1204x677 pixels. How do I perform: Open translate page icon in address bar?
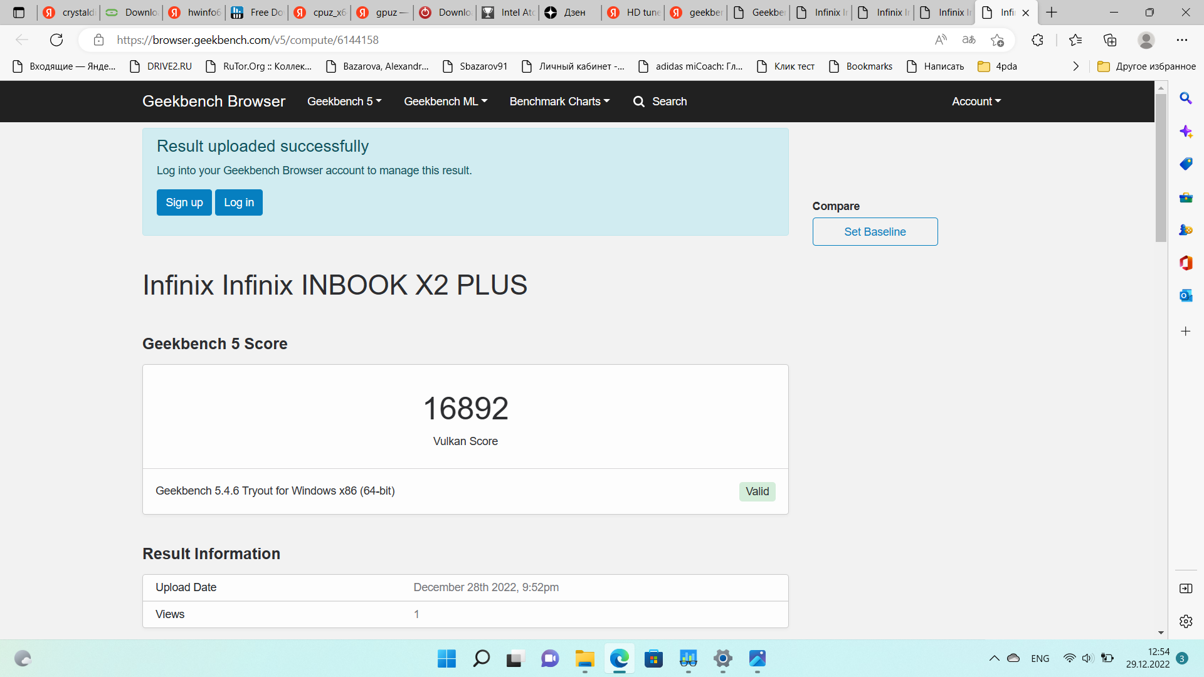click(969, 40)
